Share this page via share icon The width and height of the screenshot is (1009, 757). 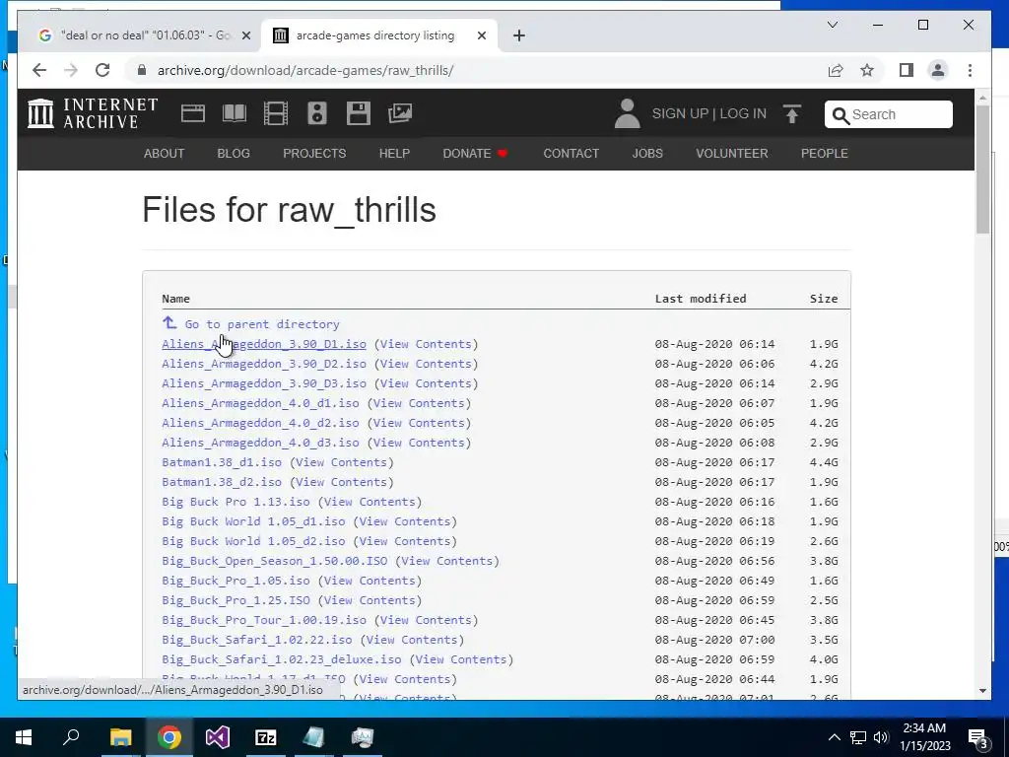(x=836, y=70)
